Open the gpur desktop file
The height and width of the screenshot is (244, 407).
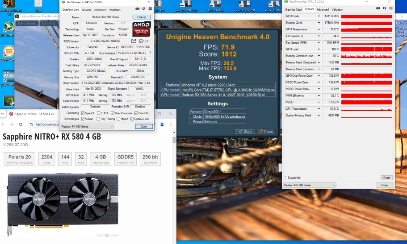tap(38, 6)
